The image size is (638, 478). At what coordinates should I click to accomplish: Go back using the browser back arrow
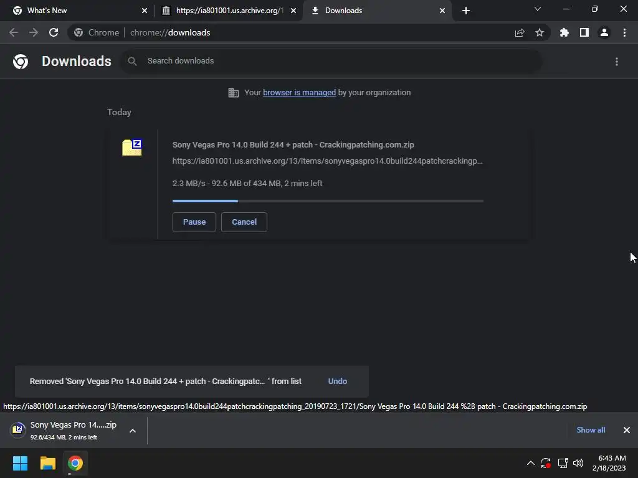coord(14,32)
